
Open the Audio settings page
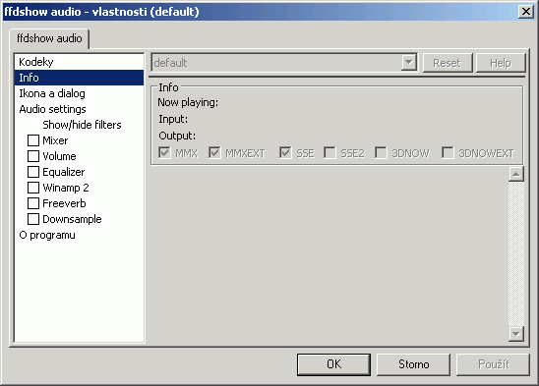pyautogui.click(x=79, y=109)
